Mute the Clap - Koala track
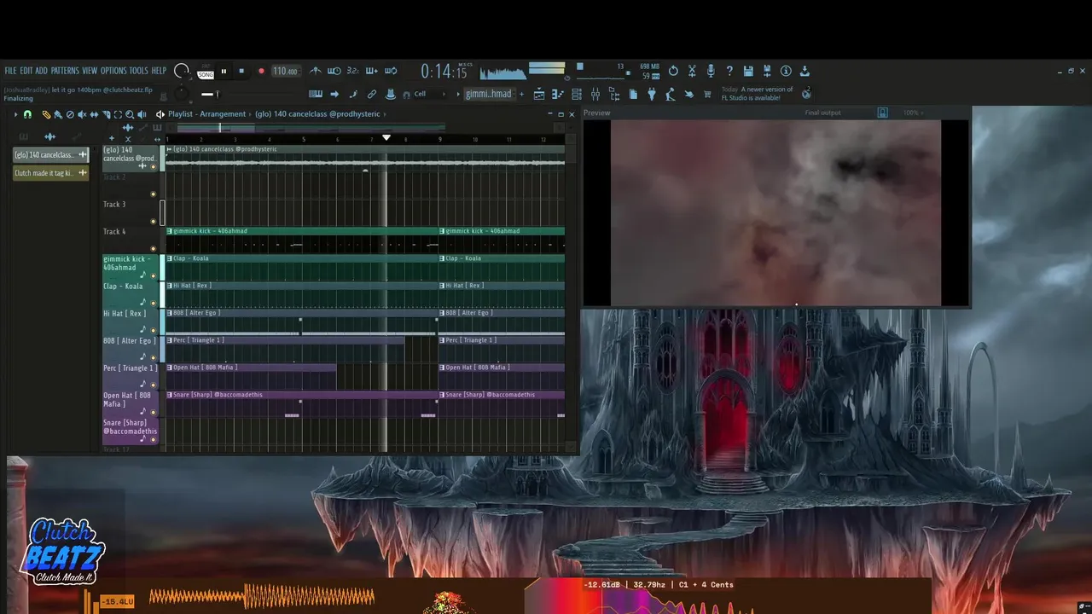Image resolution: width=1092 pixels, height=614 pixels. (154, 303)
